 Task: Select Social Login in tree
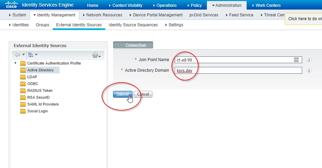pyautogui.click(x=38, y=111)
